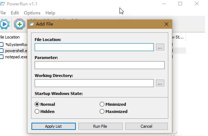Click the Apply List button
This screenshot has width=208, height=136.
tap(53, 126)
